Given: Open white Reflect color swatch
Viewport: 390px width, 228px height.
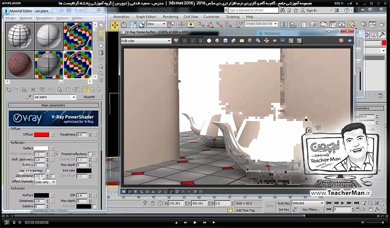Looking at the screenshot, I should click(41, 148).
